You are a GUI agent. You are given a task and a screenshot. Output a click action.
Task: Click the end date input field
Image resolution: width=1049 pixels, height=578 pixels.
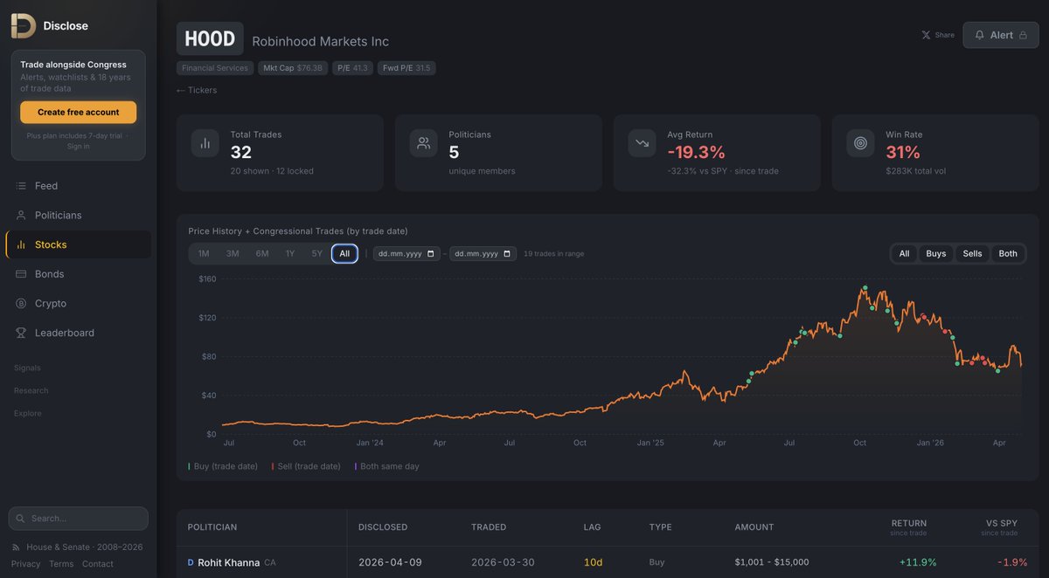point(483,254)
